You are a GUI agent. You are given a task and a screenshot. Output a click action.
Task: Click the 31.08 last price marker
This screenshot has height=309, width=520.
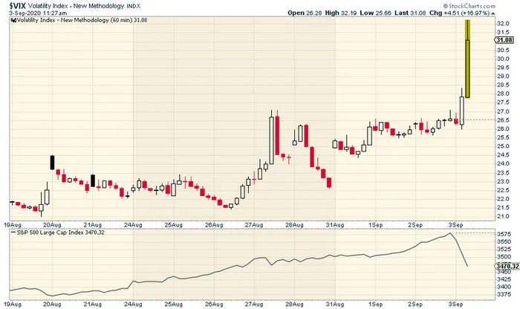[x=504, y=40]
